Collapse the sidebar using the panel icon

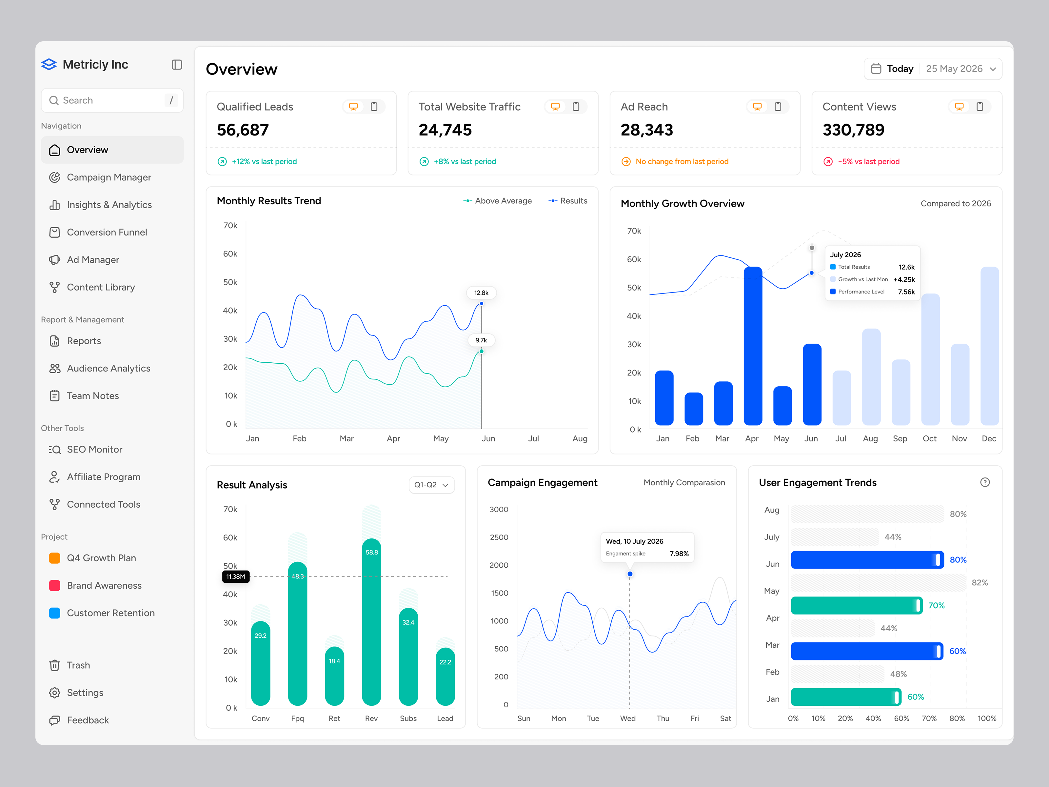point(177,65)
